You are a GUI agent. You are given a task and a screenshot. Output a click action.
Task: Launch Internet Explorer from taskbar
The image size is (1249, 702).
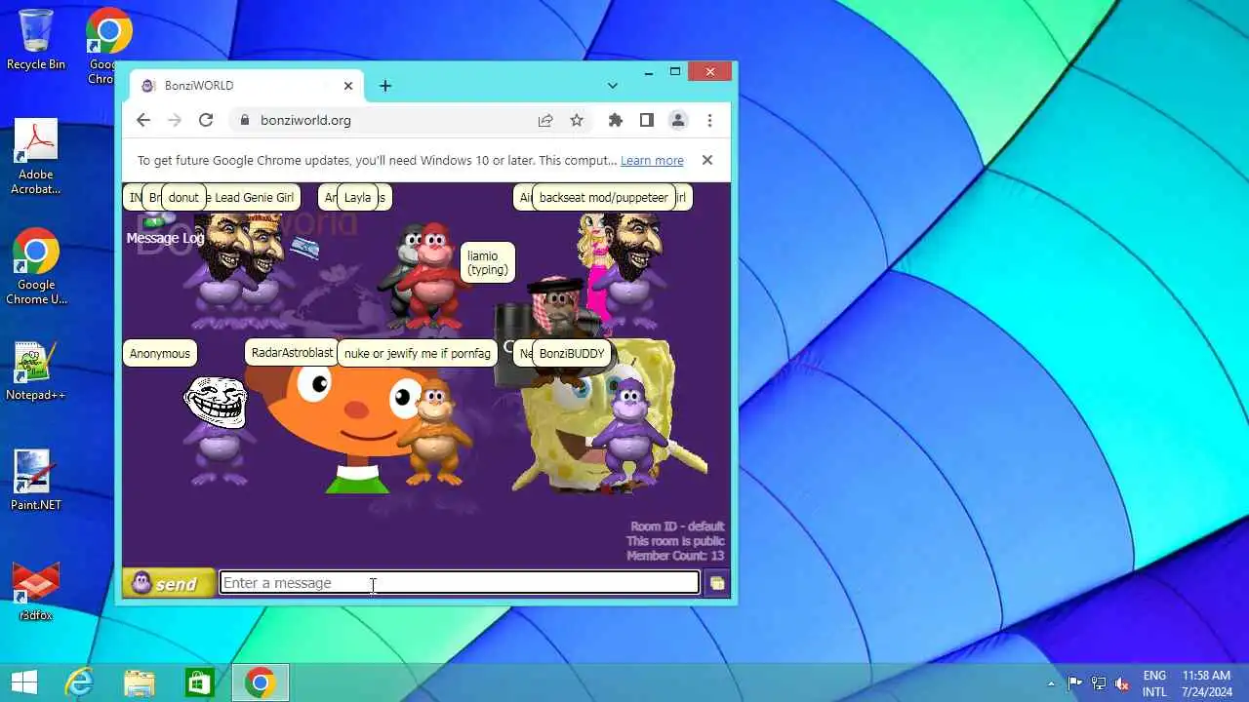click(x=79, y=682)
